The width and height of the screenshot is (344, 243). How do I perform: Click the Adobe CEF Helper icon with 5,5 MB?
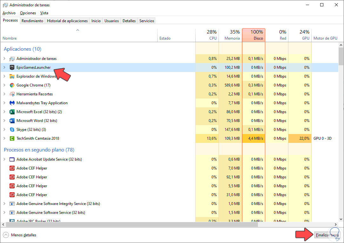(12, 186)
